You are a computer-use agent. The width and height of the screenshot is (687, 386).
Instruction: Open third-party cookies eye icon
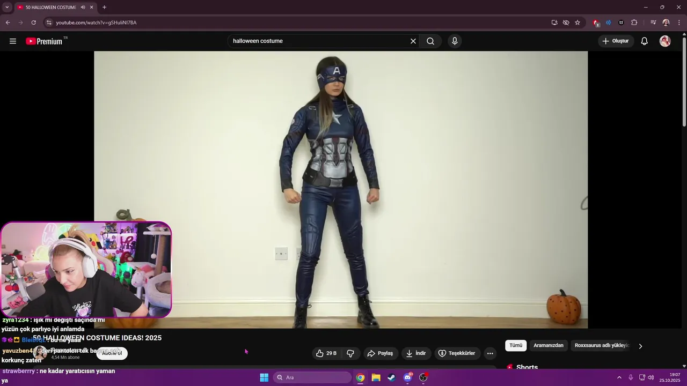click(566, 23)
